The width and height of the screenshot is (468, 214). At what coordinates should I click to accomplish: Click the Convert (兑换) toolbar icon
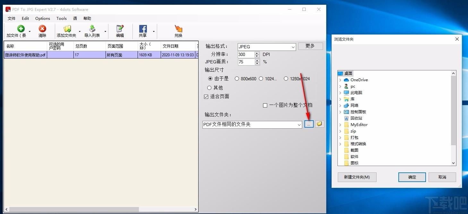coord(178,29)
